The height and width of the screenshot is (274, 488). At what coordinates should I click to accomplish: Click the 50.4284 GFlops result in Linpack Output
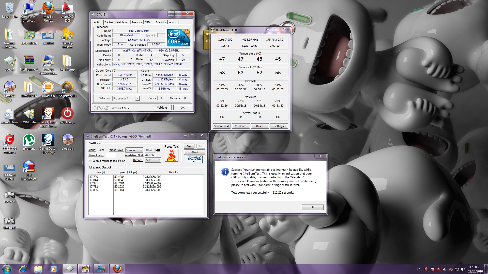[119, 177]
